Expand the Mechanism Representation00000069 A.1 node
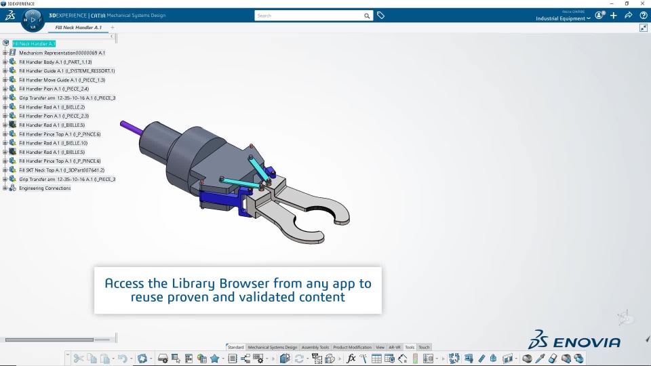 click(5, 53)
